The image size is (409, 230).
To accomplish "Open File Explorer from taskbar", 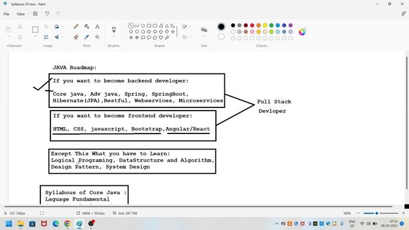I will tap(20, 224).
